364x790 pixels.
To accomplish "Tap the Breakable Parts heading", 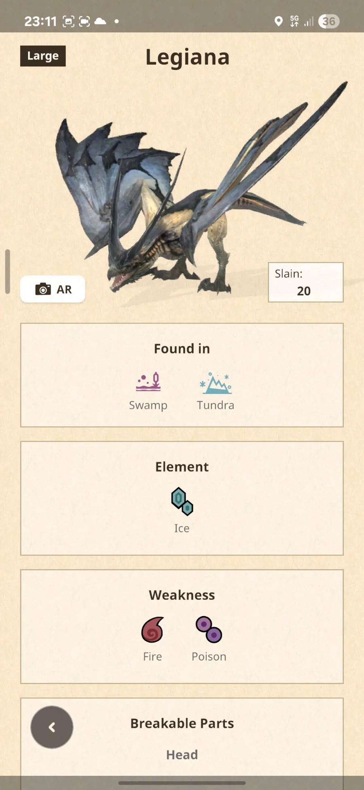I will (x=182, y=723).
